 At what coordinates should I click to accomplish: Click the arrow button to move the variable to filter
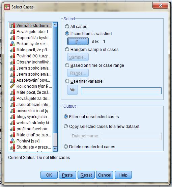point(73,90)
